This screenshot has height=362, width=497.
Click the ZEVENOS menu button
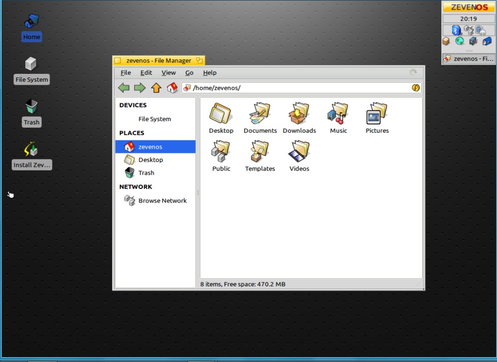pos(469,7)
